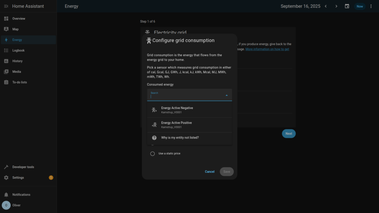The width and height of the screenshot is (379, 213).
Task: Open Settings in the sidebar
Action: click(18, 178)
